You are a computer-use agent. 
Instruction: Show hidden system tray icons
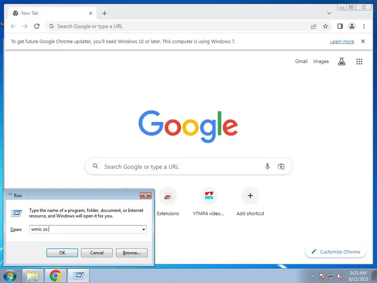(313, 276)
